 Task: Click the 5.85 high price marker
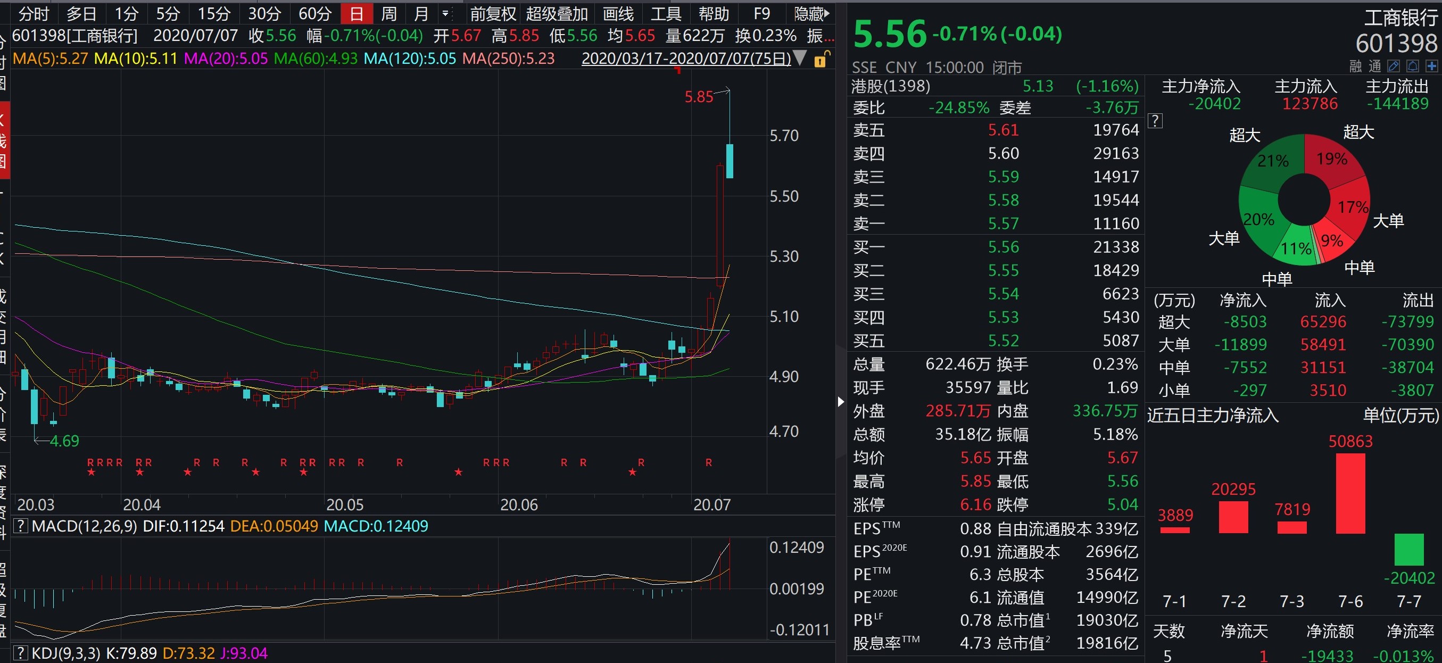click(699, 97)
